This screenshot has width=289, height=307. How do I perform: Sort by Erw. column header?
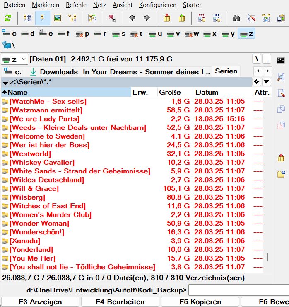[x=144, y=92]
